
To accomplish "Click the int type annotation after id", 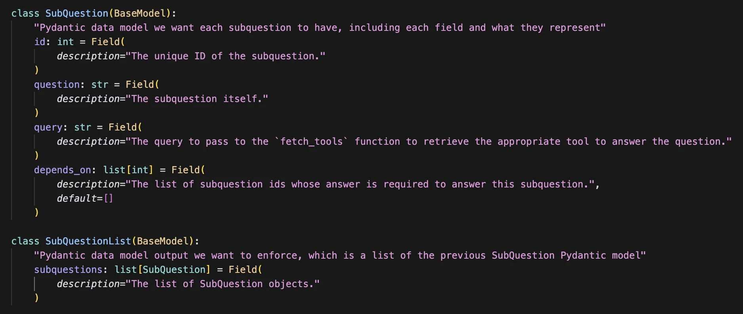I will click(x=65, y=42).
